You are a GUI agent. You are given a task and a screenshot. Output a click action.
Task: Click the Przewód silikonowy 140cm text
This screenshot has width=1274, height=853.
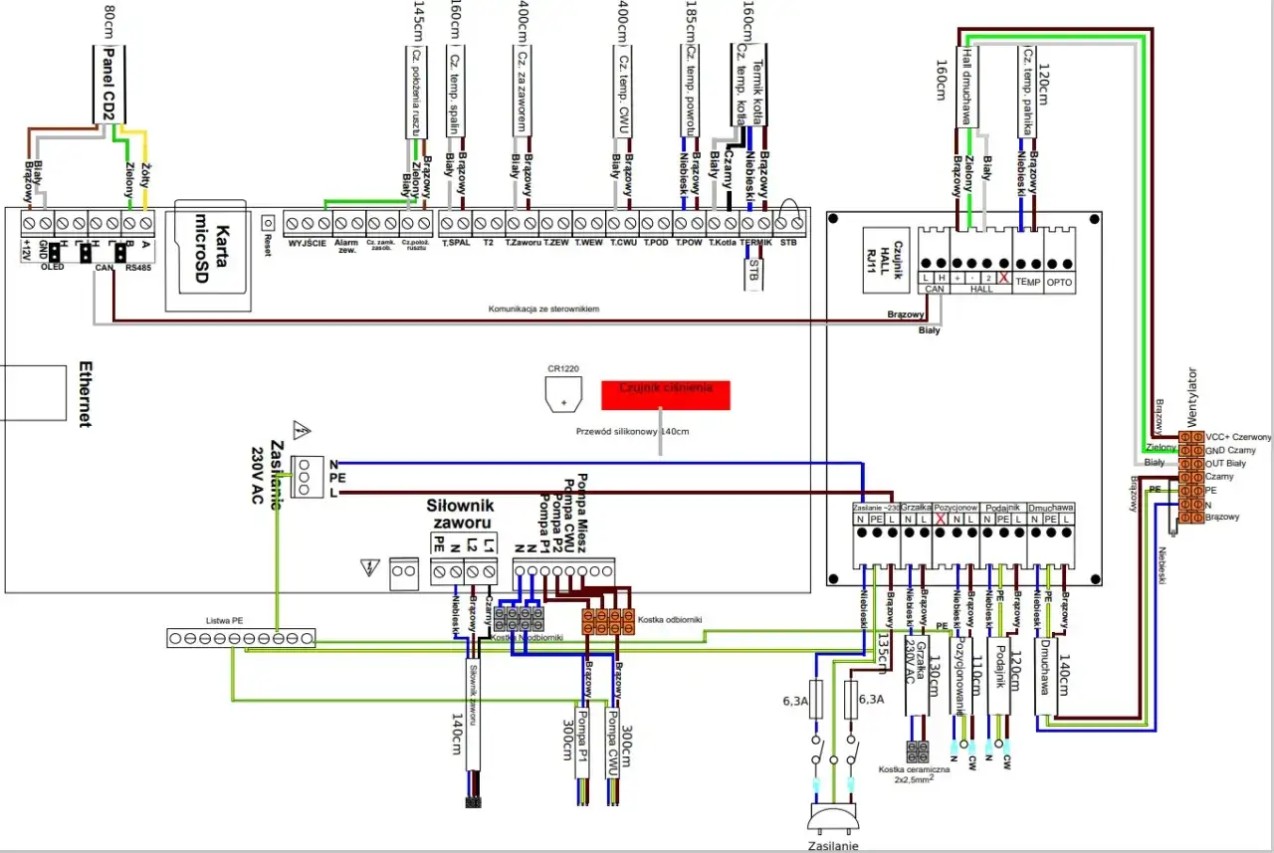pos(632,432)
